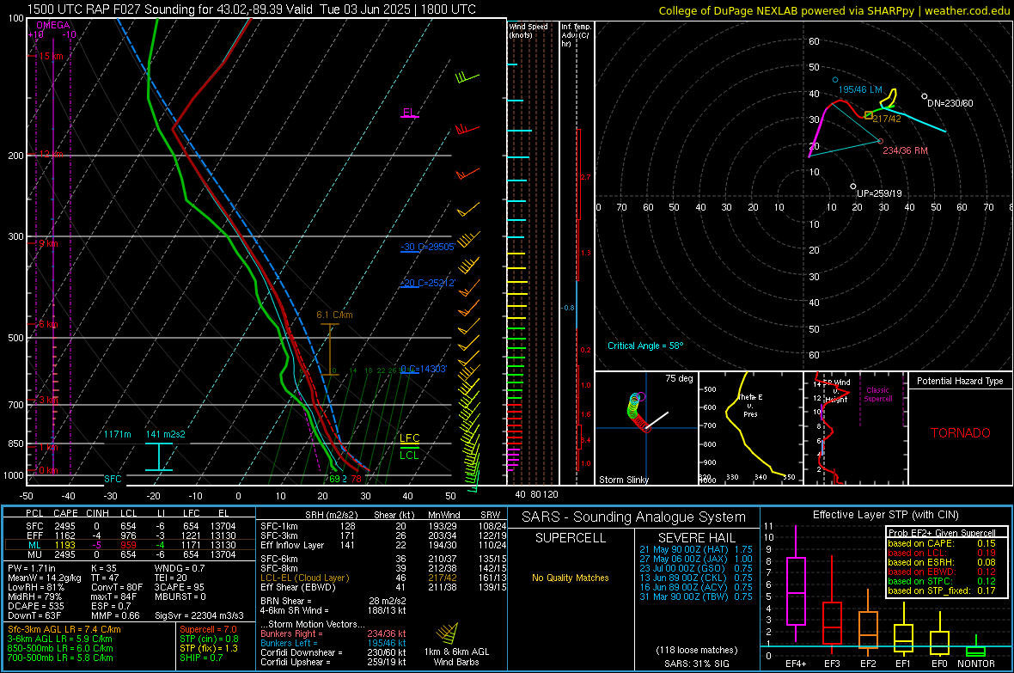Click the Bunkers Left = 195/46 kt line
The width and height of the screenshot is (1014, 673).
333,643
